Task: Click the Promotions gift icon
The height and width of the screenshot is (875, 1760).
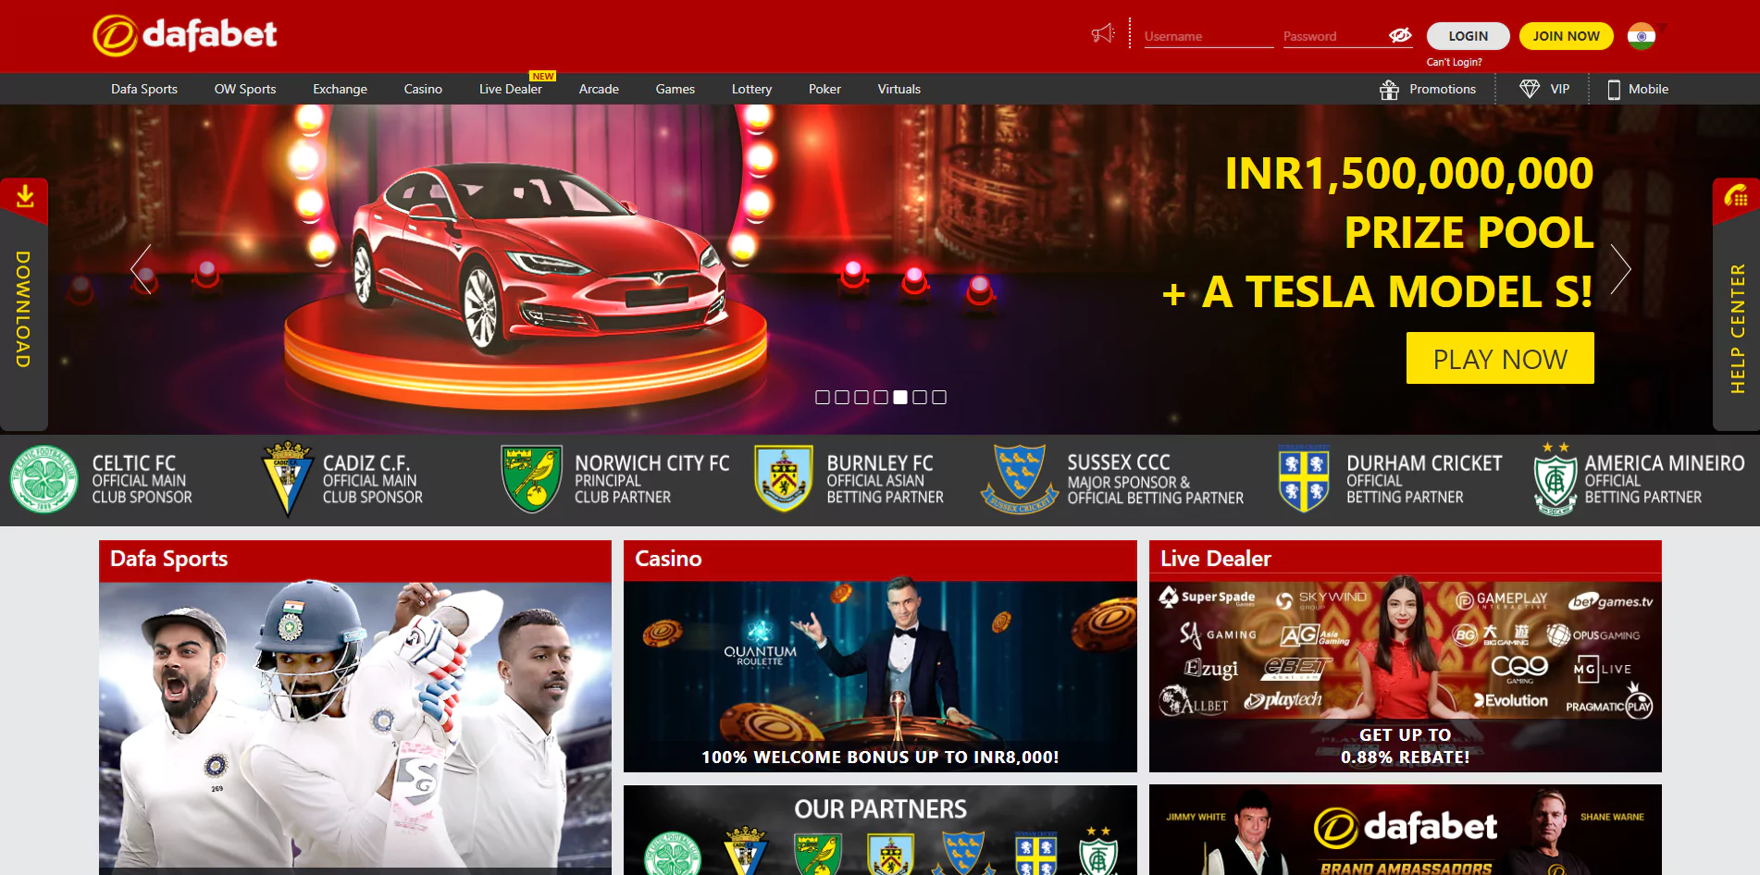Action: pyautogui.click(x=1389, y=89)
